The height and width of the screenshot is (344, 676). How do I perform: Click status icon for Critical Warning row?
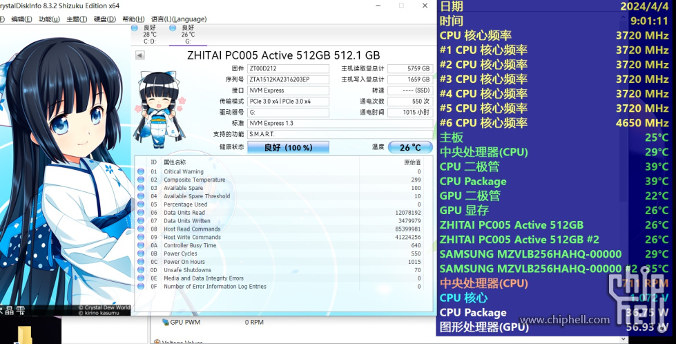tap(141, 171)
